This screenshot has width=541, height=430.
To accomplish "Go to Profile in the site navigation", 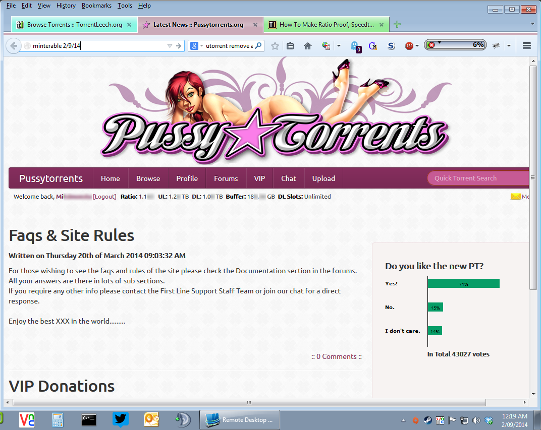I will pyautogui.click(x=187, y=178).
